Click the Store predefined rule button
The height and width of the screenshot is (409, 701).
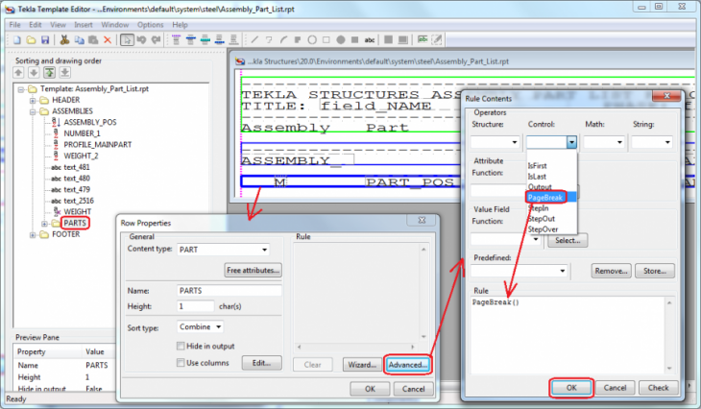(655, 271)
